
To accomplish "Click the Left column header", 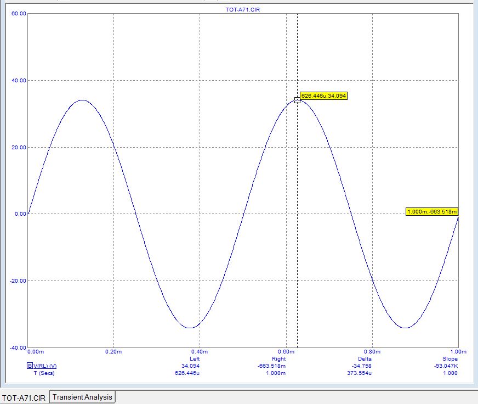I will point(195,359).
